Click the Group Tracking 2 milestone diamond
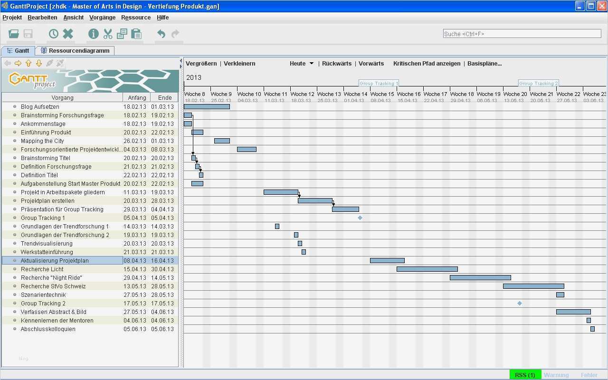This screenshot has width=608, height=380. click(x=520, y=304)
